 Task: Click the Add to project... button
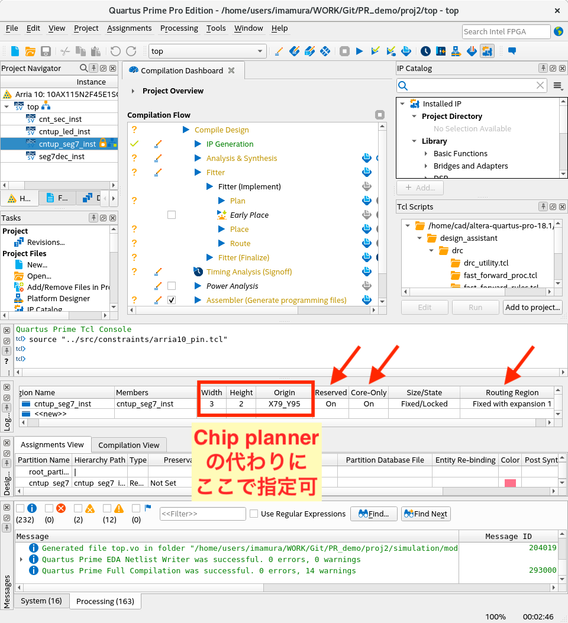[532, 307]
